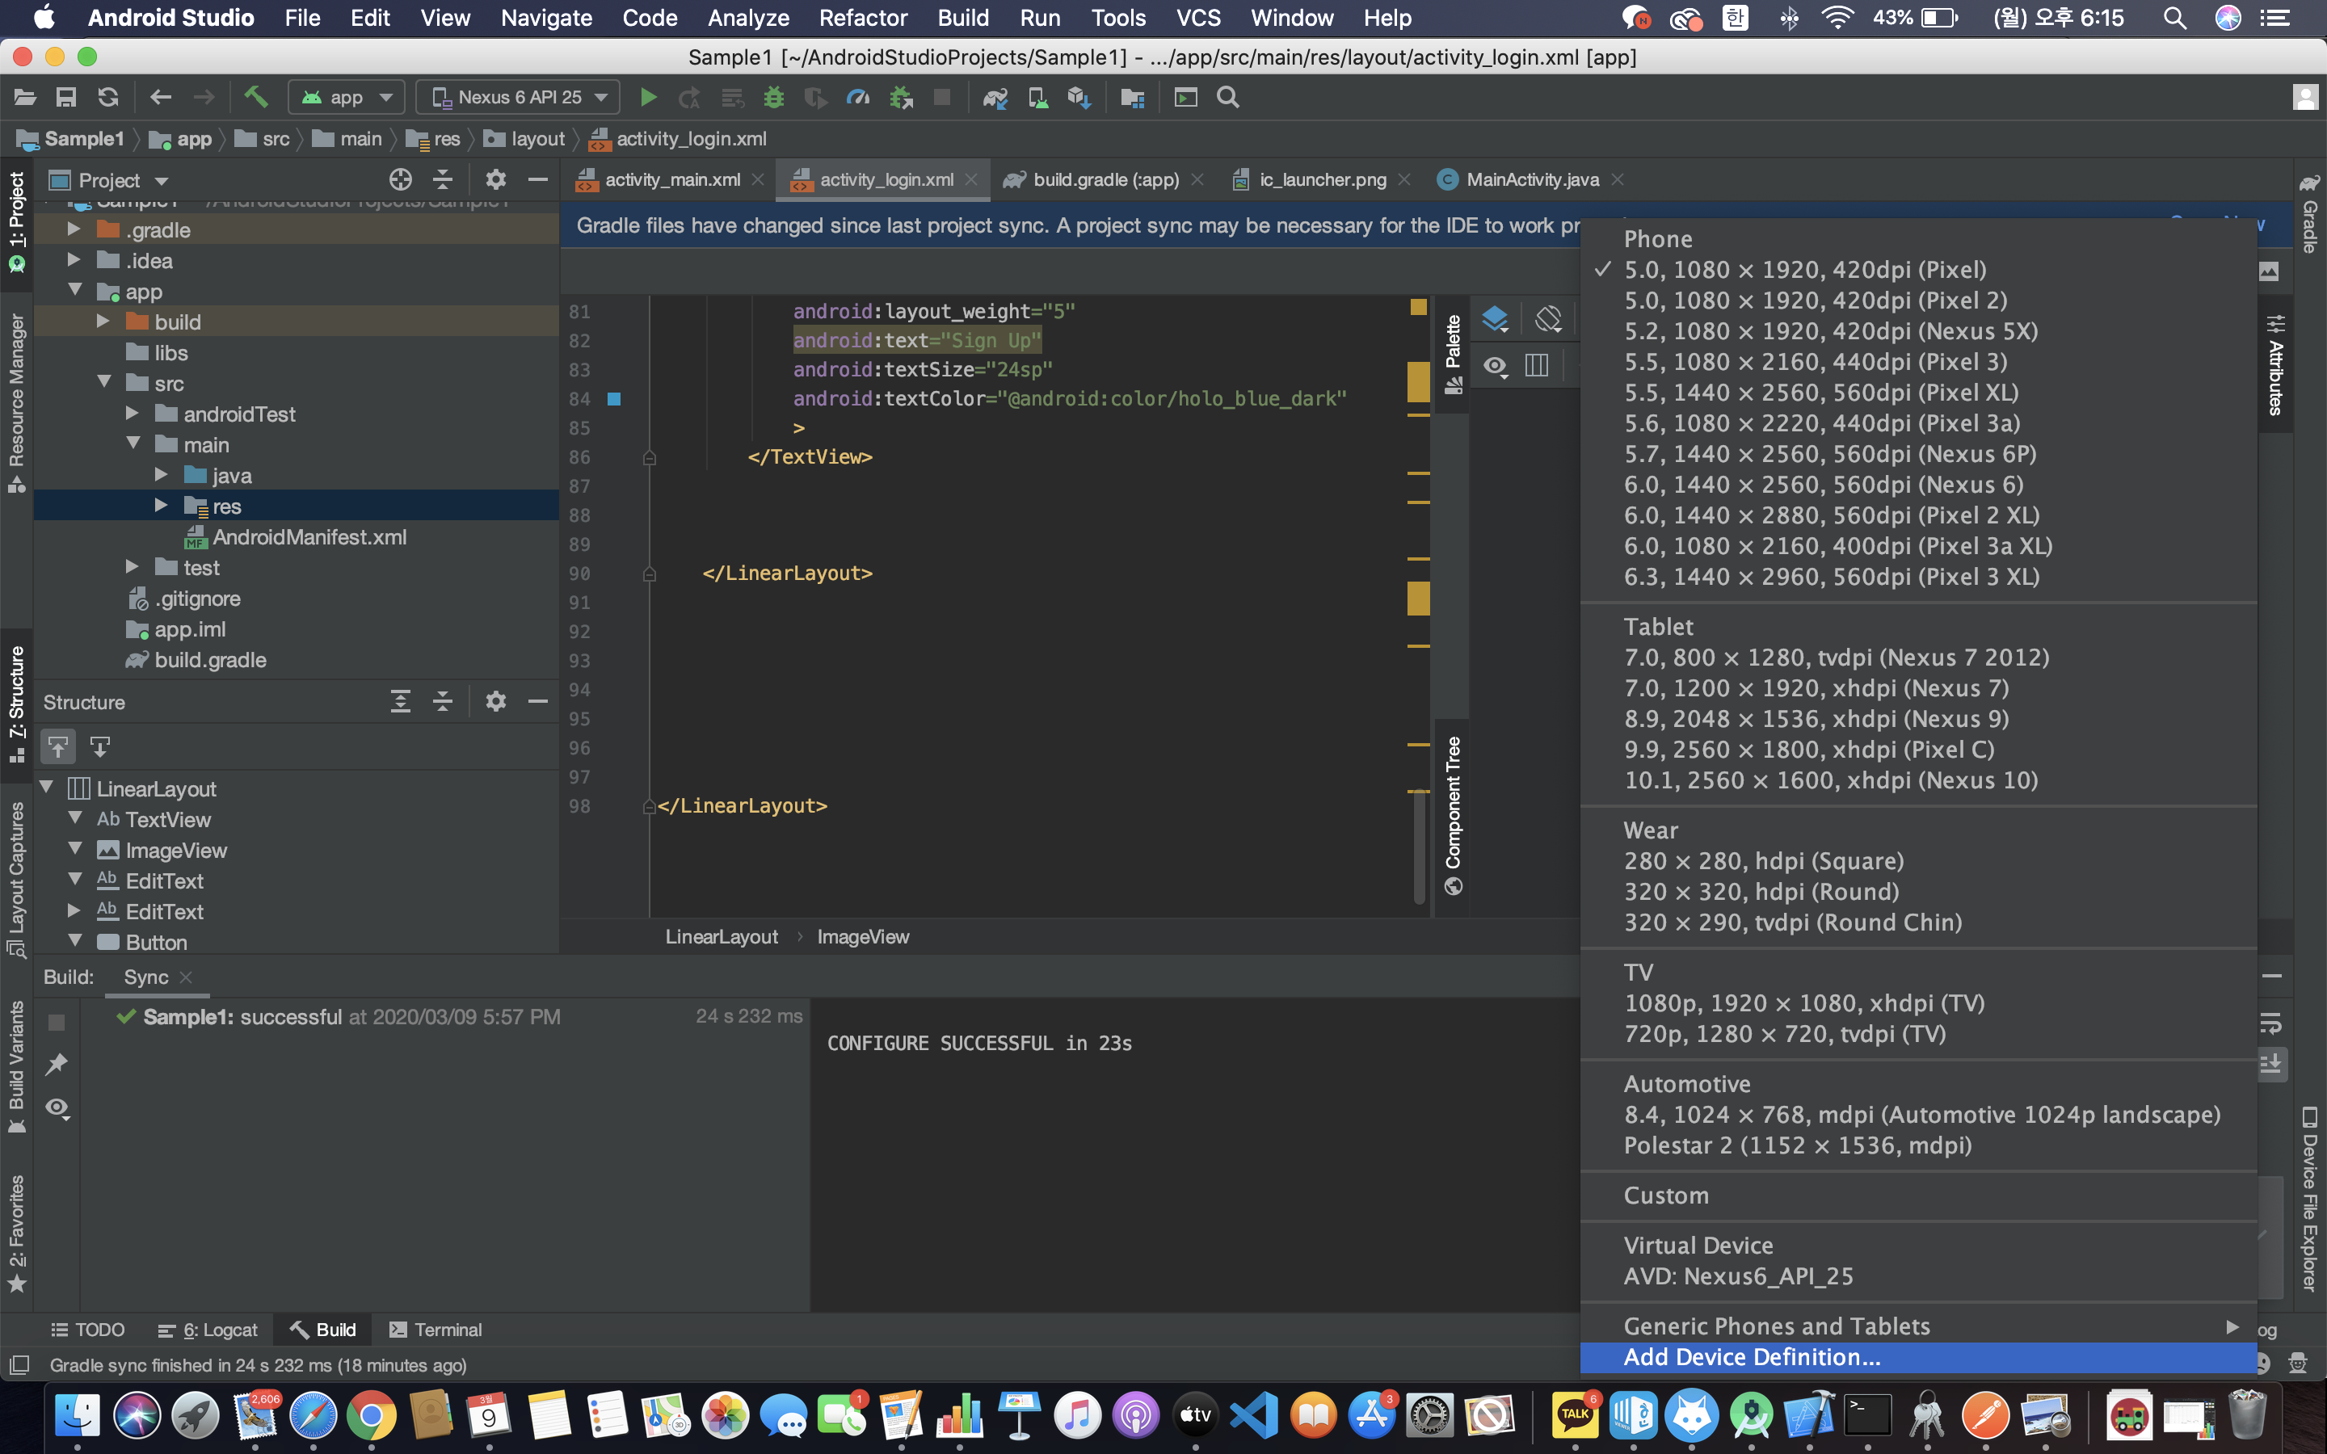Viewport: 2327px width, 1454px height.
Task: Click the Debug app bug icon
Action: point(774,97)
